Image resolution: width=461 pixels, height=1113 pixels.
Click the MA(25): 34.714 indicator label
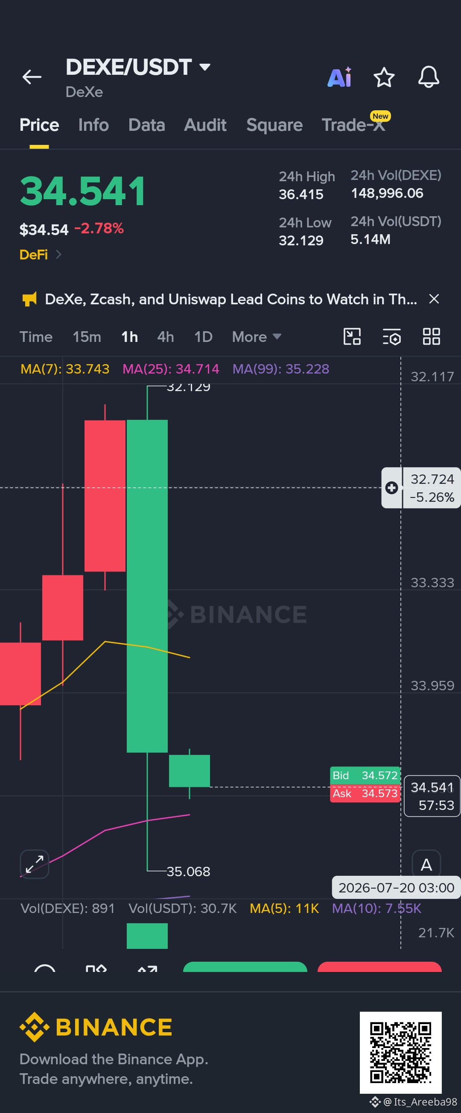(x=171, y=369)
